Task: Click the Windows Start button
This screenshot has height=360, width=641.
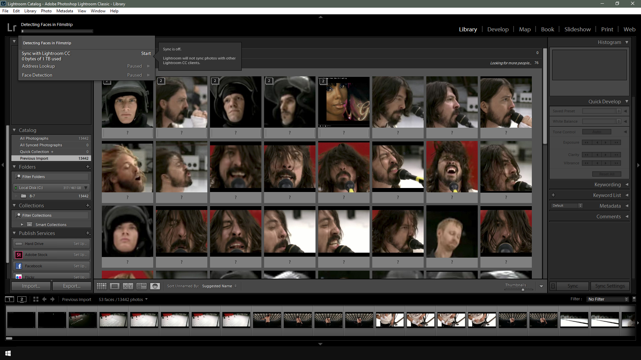Action: pyautogui.click(x=8, y=353)
